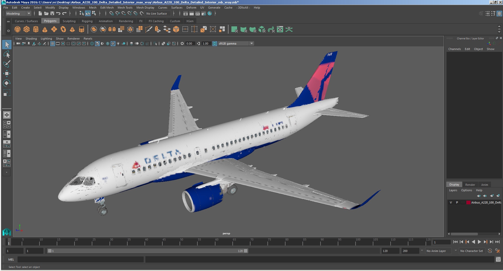Viewport: 503px width, 271px height.
Task: Activate the Move tool in the toolbox
Action: point(7,73)
